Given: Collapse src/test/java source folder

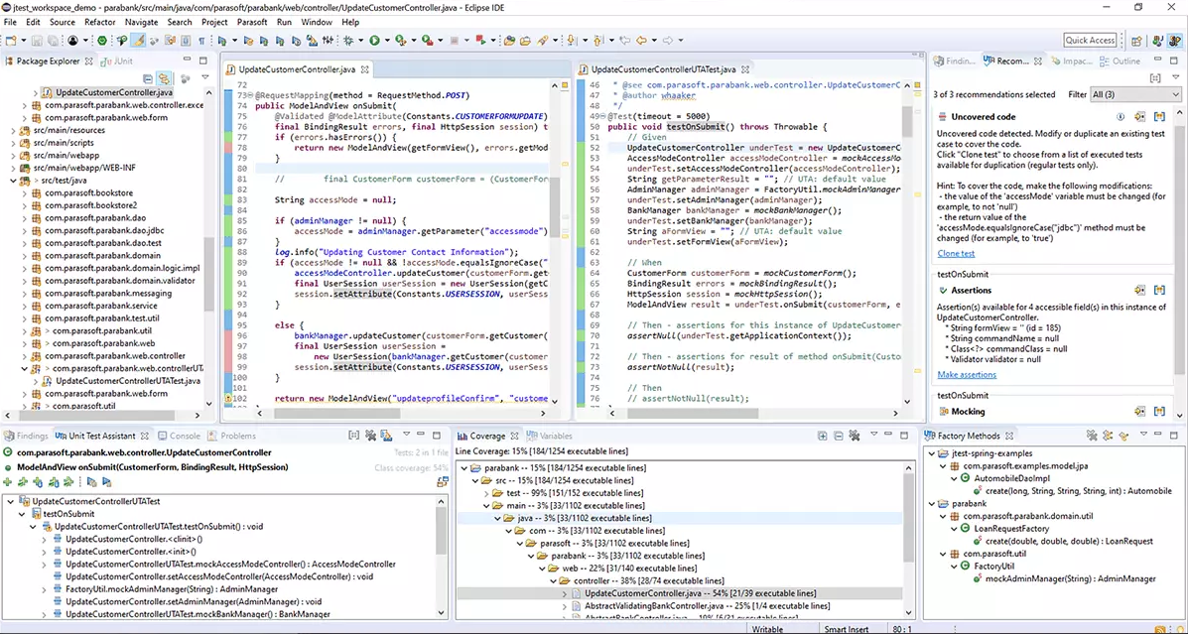Looking at the screenshot, I should click(12, 181).
